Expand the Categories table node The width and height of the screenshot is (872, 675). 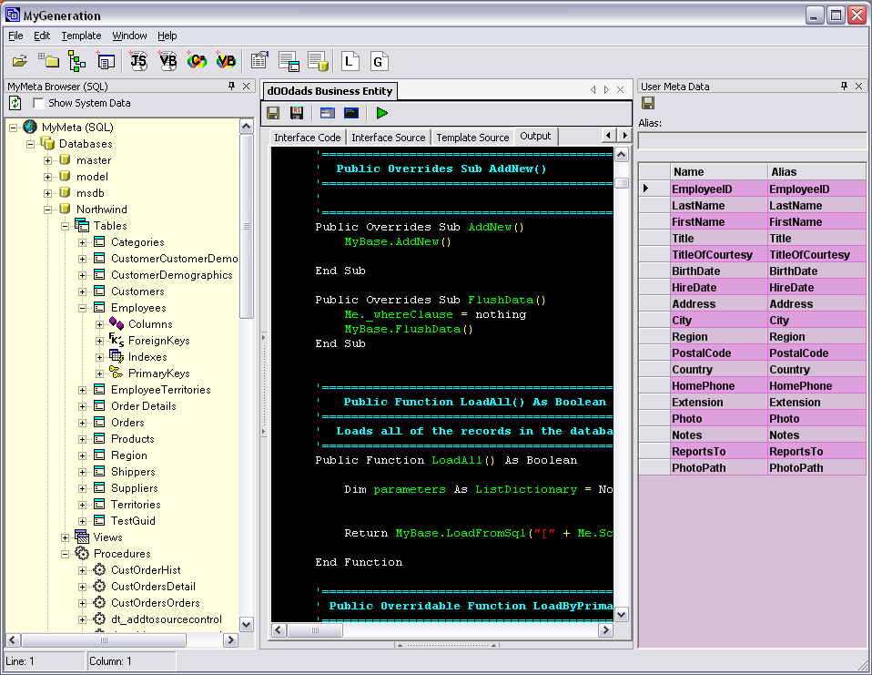(x=82, y=242)
